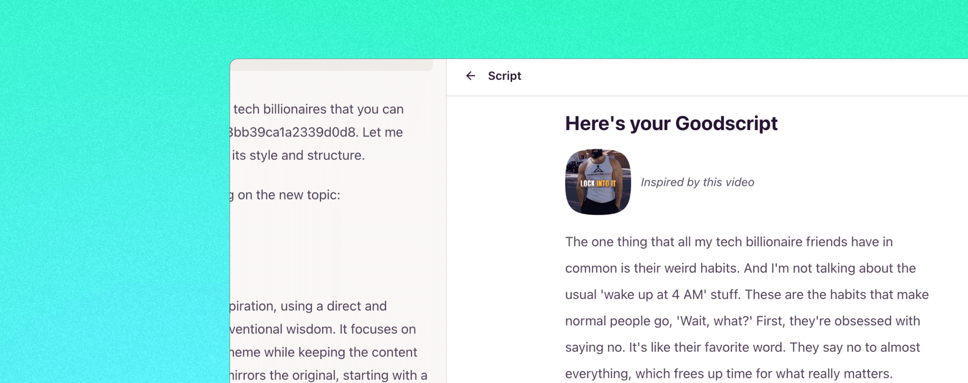Click the line 'everything, which frees up time'
968x383 pixels.
click(x=729, y=373)
